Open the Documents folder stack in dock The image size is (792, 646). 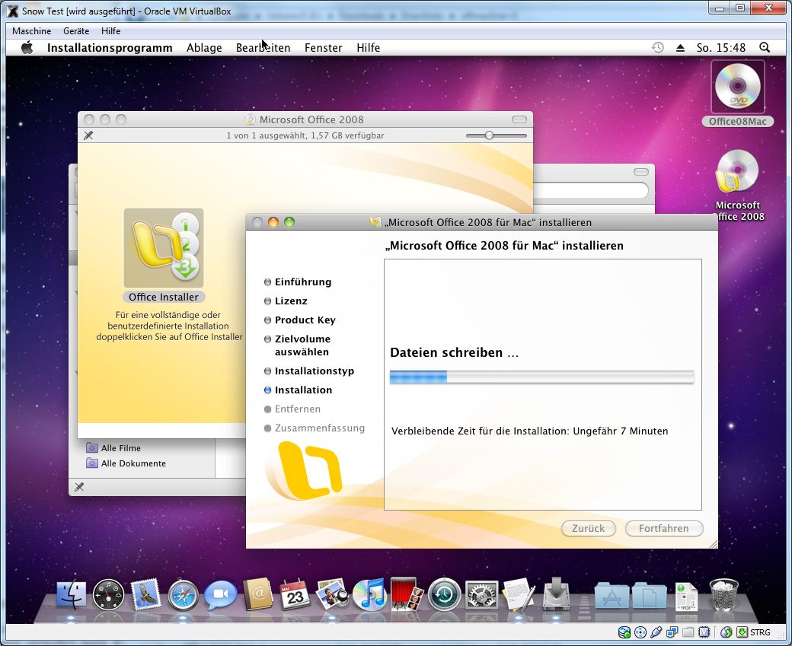pos(649,596)
